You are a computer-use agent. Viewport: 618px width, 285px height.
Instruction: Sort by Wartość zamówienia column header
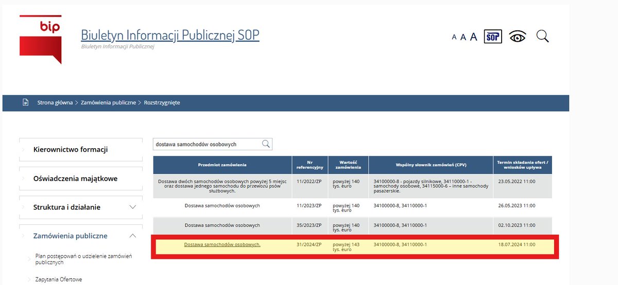tap(348, 165)
